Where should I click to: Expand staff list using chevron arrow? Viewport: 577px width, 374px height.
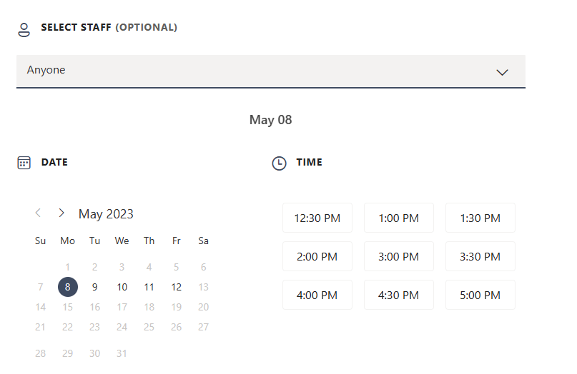503,72
